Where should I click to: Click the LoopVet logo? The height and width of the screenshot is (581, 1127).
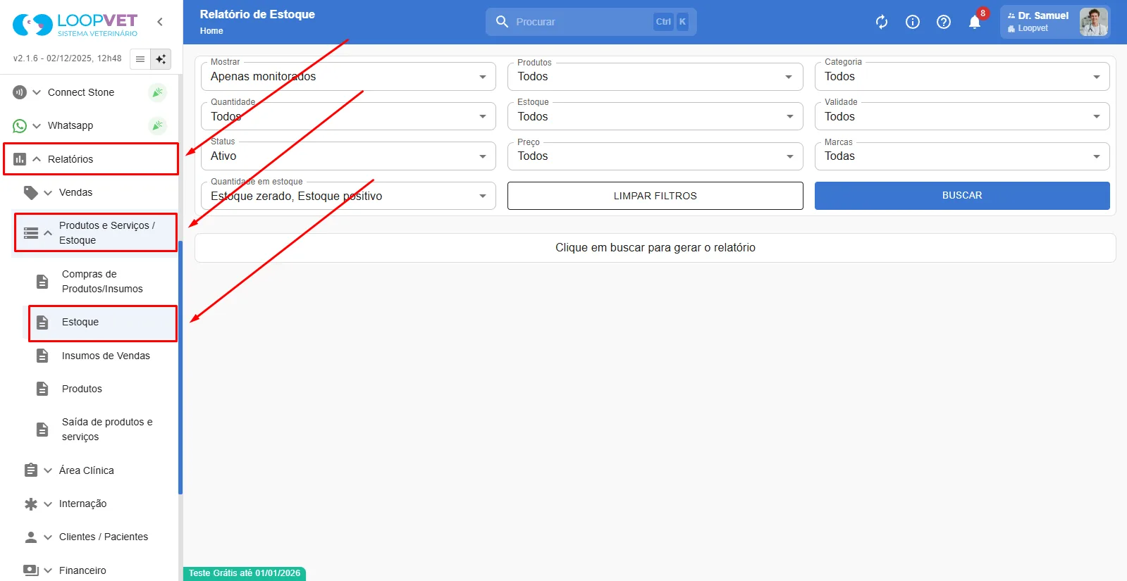click(x=75, y=24)
